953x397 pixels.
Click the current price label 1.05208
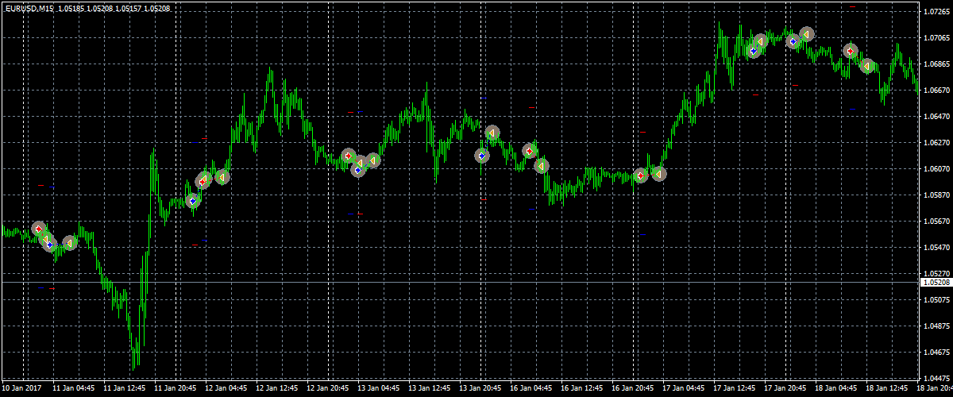[x=934, y=282]
